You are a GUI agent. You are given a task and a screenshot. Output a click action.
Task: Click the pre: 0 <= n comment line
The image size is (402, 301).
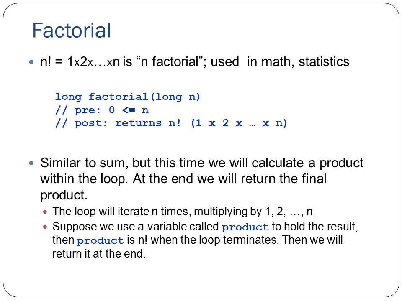coord(102,110)
